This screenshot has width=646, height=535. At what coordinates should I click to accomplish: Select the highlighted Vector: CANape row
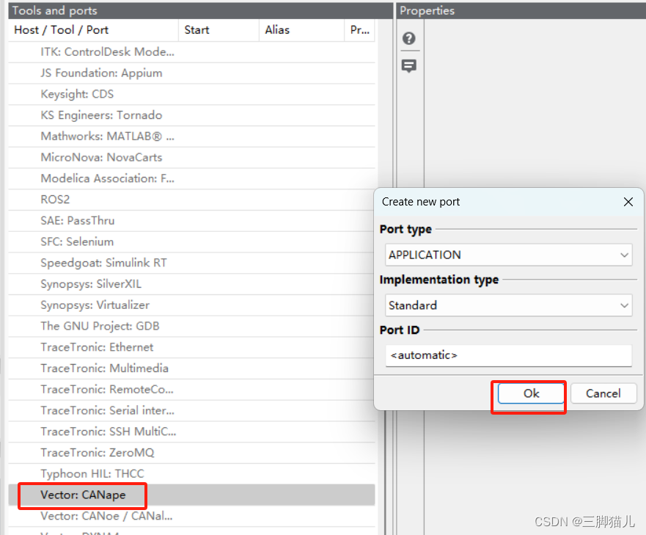tap(191, 495)
